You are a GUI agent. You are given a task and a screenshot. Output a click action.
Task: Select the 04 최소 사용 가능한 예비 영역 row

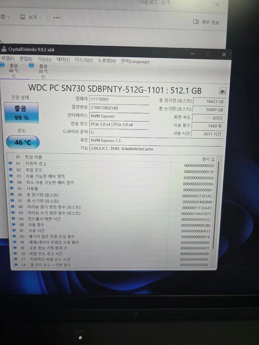point(112,183)
